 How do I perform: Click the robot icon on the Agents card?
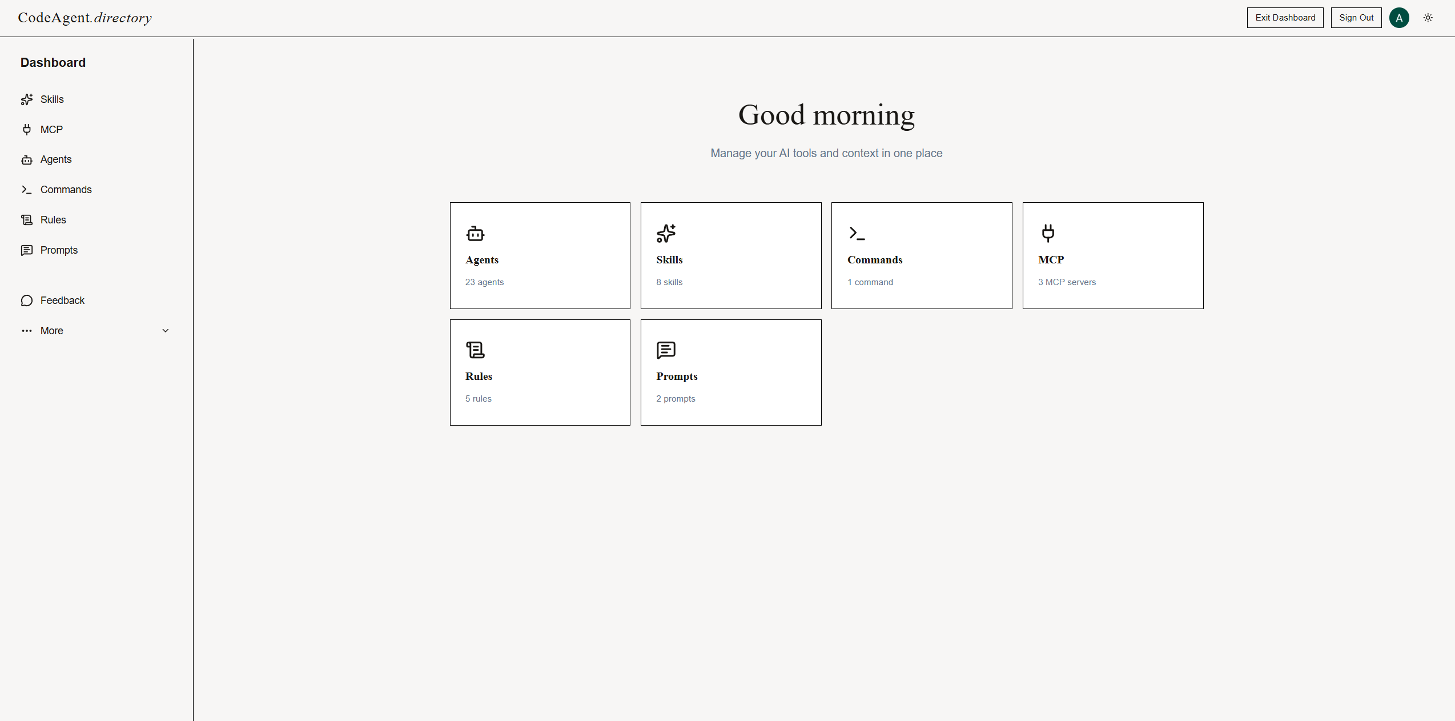[475, 234]
